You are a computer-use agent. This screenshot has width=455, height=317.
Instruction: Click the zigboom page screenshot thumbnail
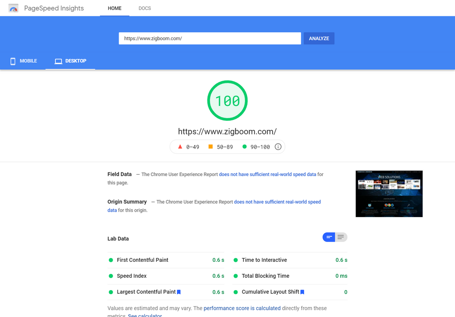point(389,194)
